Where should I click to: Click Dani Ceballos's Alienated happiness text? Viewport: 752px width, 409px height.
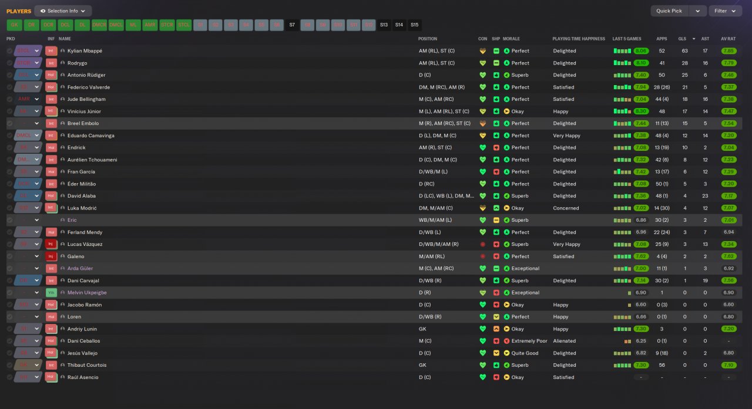565,341
